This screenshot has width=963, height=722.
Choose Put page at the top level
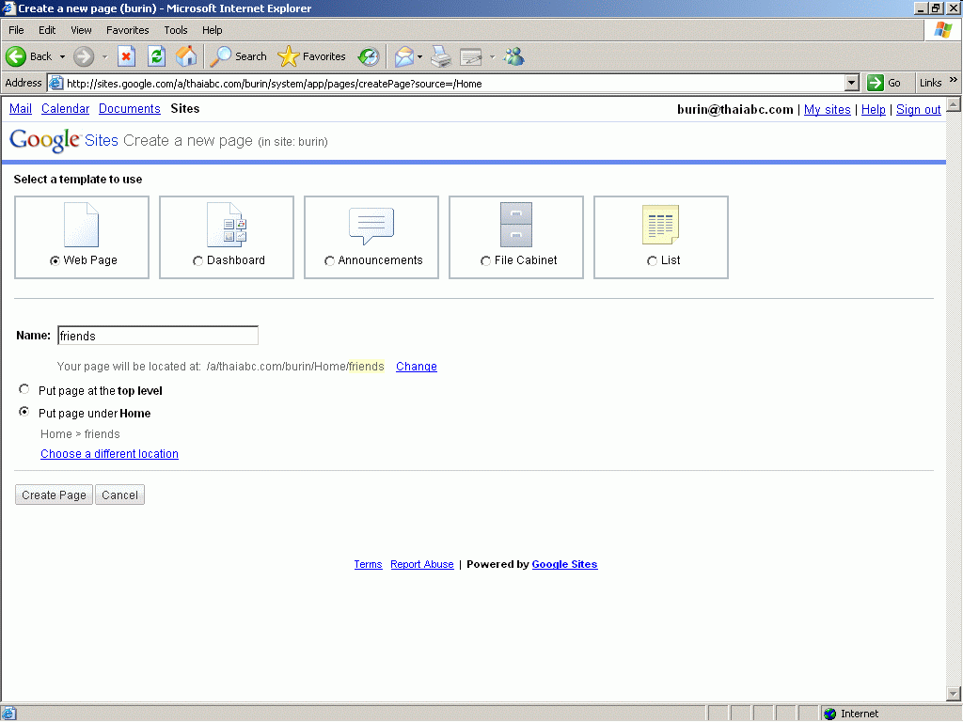(x=24, y=390)
